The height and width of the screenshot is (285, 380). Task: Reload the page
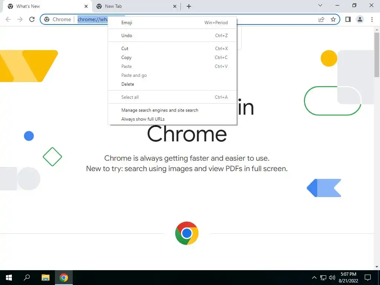tap(32, 19)
